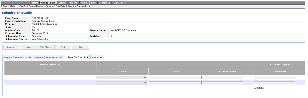This screenshot has height=98, width=308.
Task: Click the Quit button
Action: 81,47
